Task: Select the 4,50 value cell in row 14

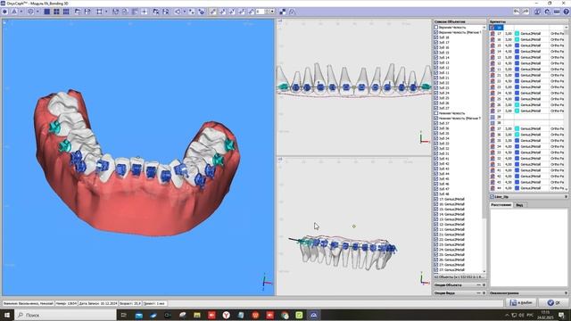Action: coord(509,52)
